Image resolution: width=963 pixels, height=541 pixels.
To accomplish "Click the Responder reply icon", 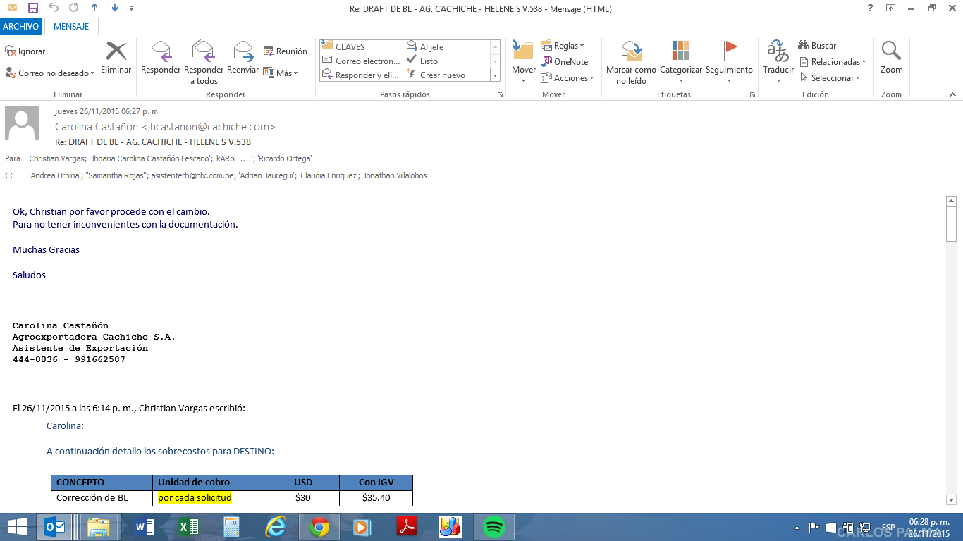I will point(161,52).
